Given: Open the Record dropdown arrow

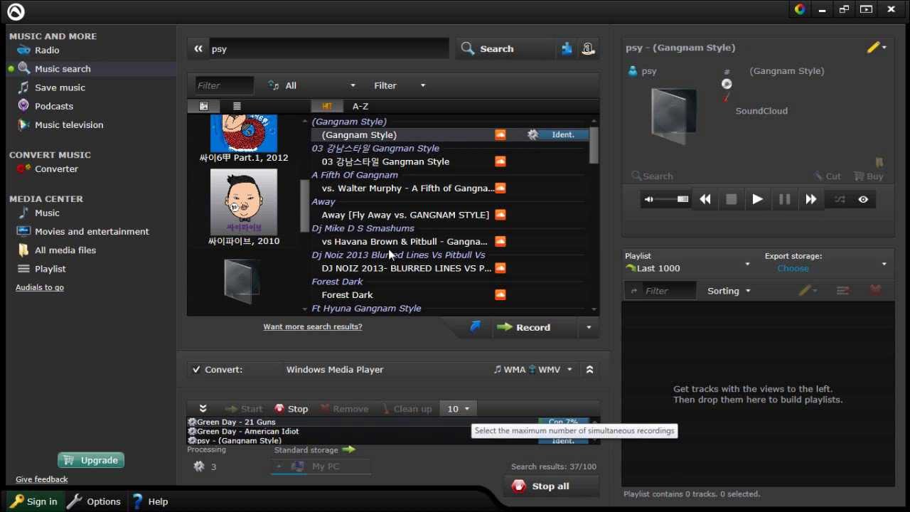Looking at the screenshot, I should [589, 327].
